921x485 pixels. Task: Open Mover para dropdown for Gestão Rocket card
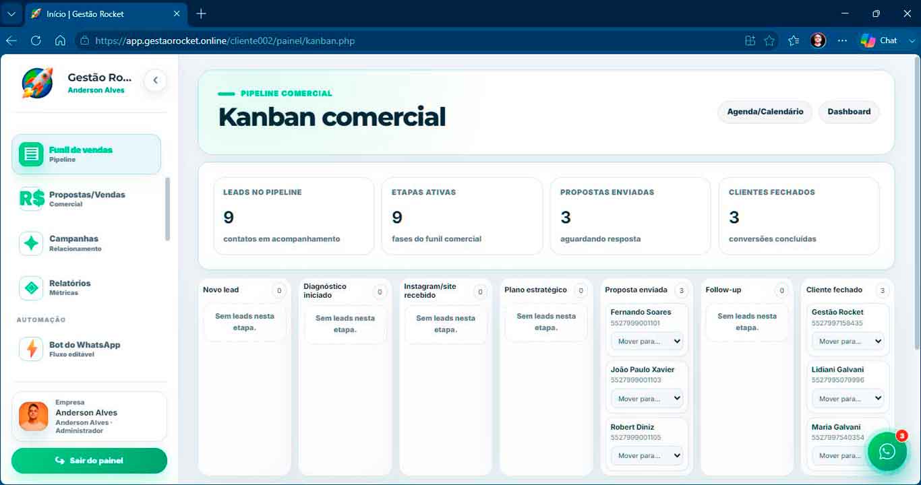[x=848, y=342]
